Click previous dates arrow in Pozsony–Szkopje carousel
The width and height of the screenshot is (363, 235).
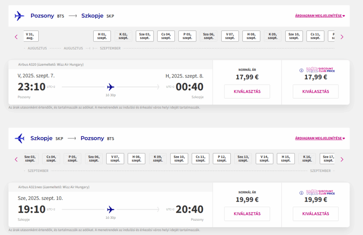tap(16, 37)
